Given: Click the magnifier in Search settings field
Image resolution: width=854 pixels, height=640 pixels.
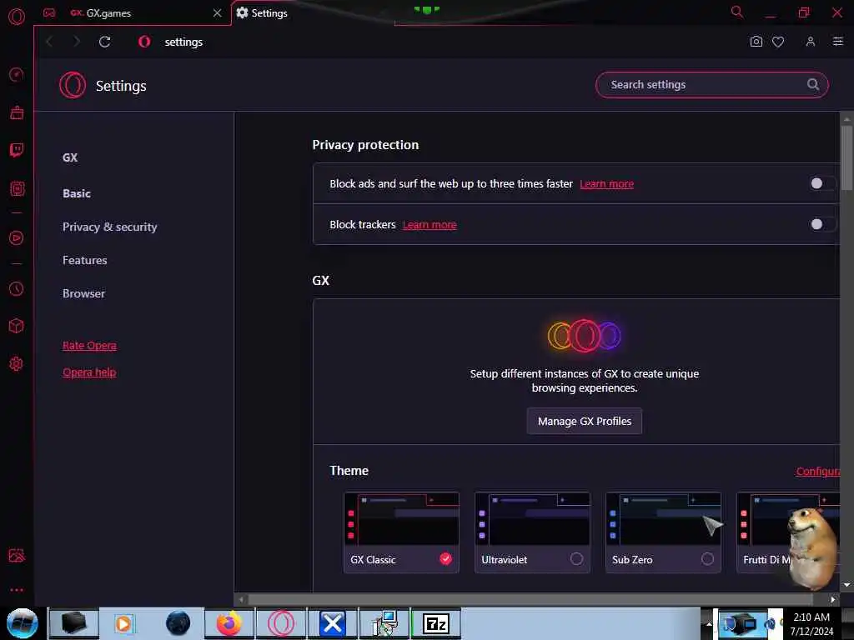Looking at the screenshot, I should pos(813,84).
